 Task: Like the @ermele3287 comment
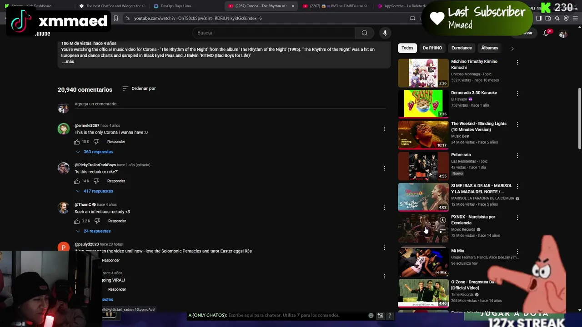tap(77, 142)
